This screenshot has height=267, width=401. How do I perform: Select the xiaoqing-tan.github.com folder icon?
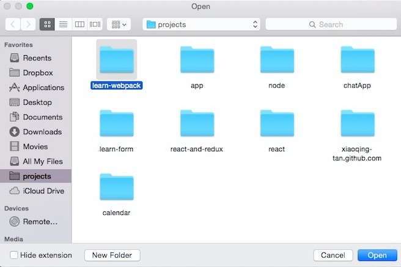(358, 123)
